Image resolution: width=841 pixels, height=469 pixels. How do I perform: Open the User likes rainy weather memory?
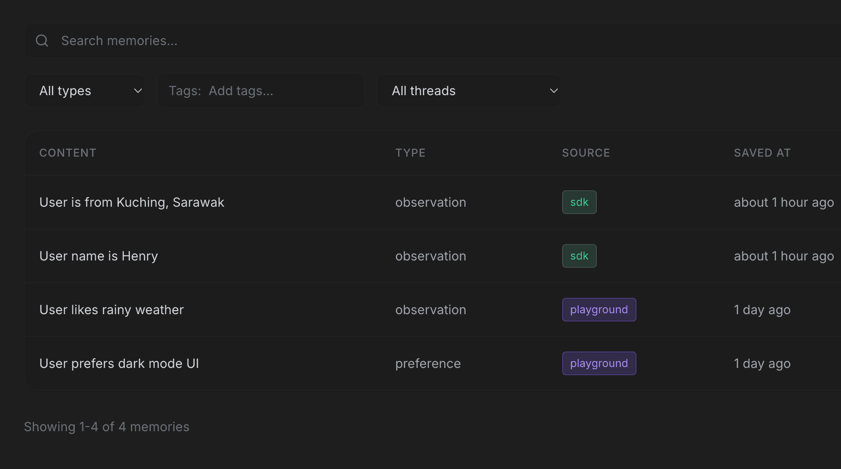[x=112, y=310]
